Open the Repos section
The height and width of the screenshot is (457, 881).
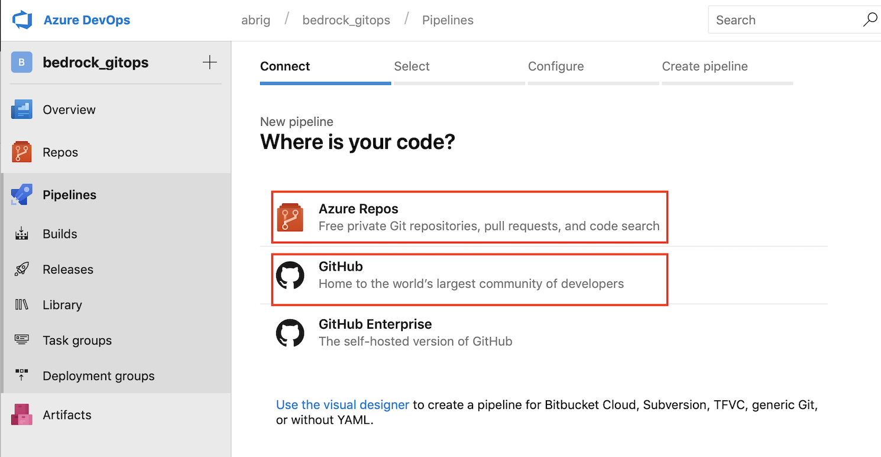click(60, 153)
